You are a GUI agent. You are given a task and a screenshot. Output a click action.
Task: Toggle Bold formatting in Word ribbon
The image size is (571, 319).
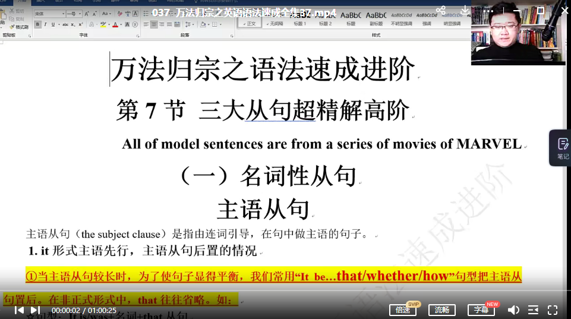tap(37, 24)
